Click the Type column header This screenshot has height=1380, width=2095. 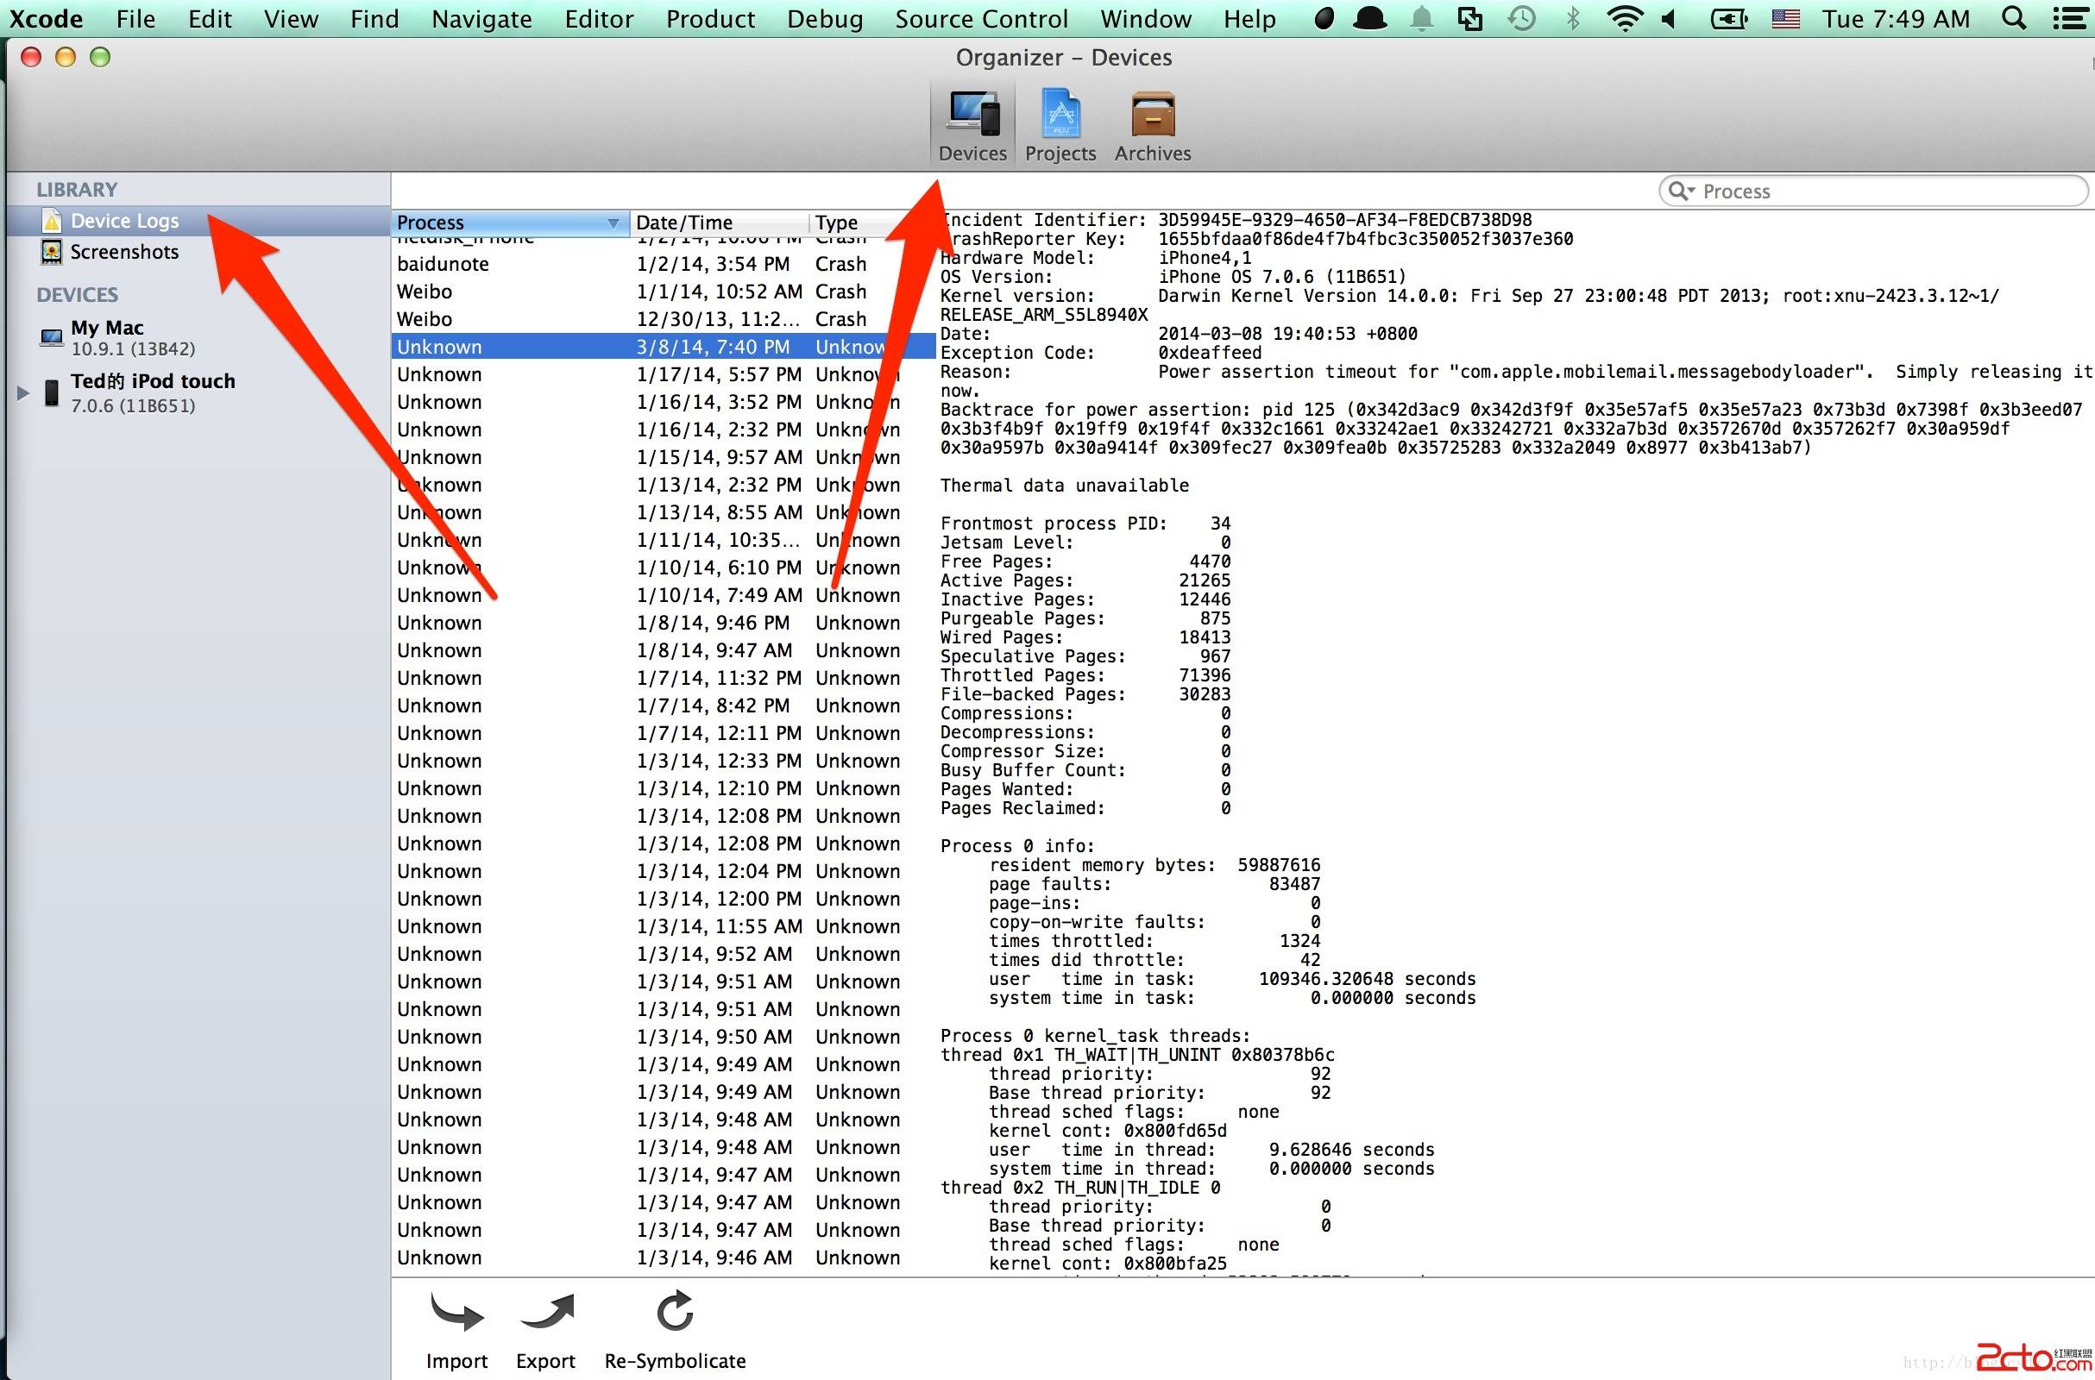click(836, 223)
